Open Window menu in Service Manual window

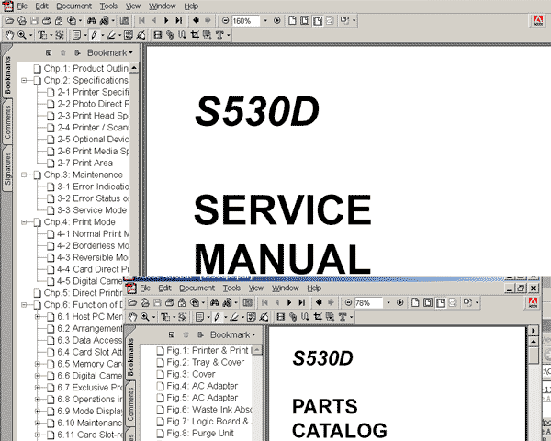(162, 6)
